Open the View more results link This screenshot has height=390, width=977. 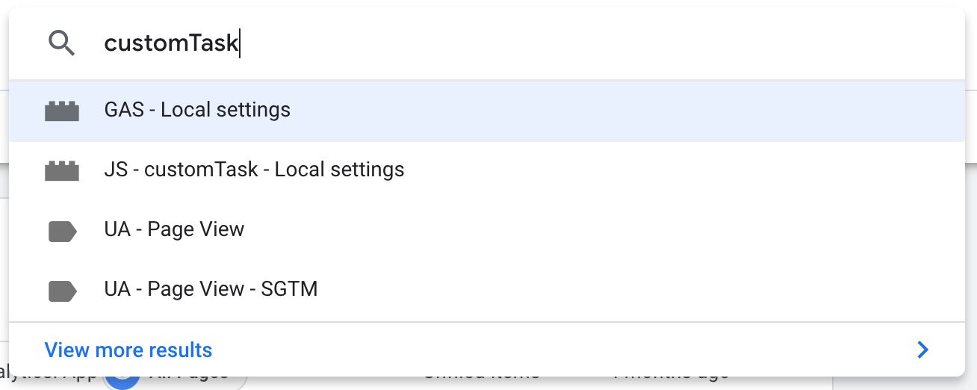click(128, 350)
